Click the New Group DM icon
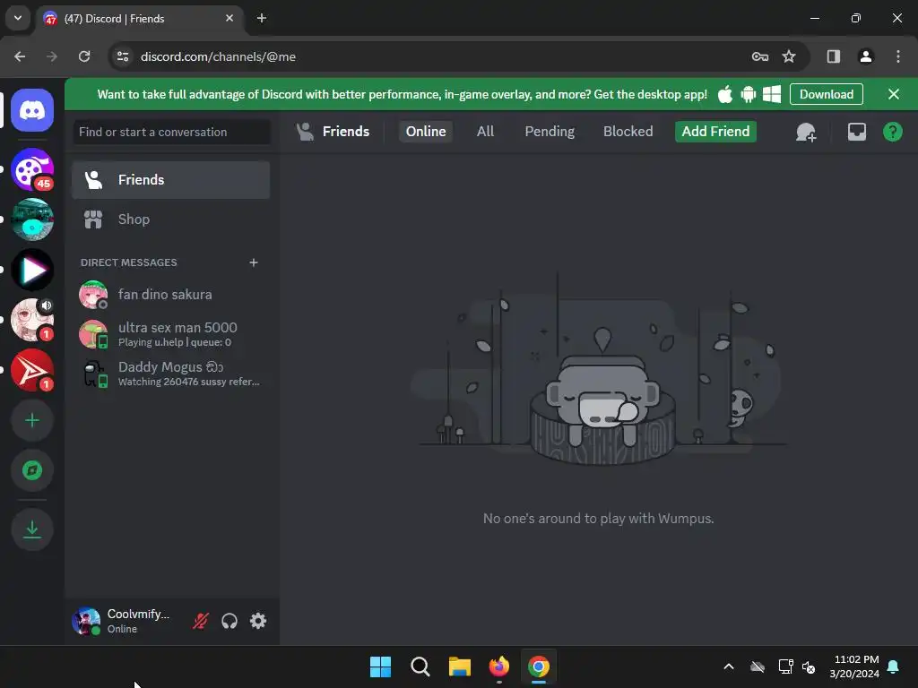The image size is (918, 688). (806, 133)
